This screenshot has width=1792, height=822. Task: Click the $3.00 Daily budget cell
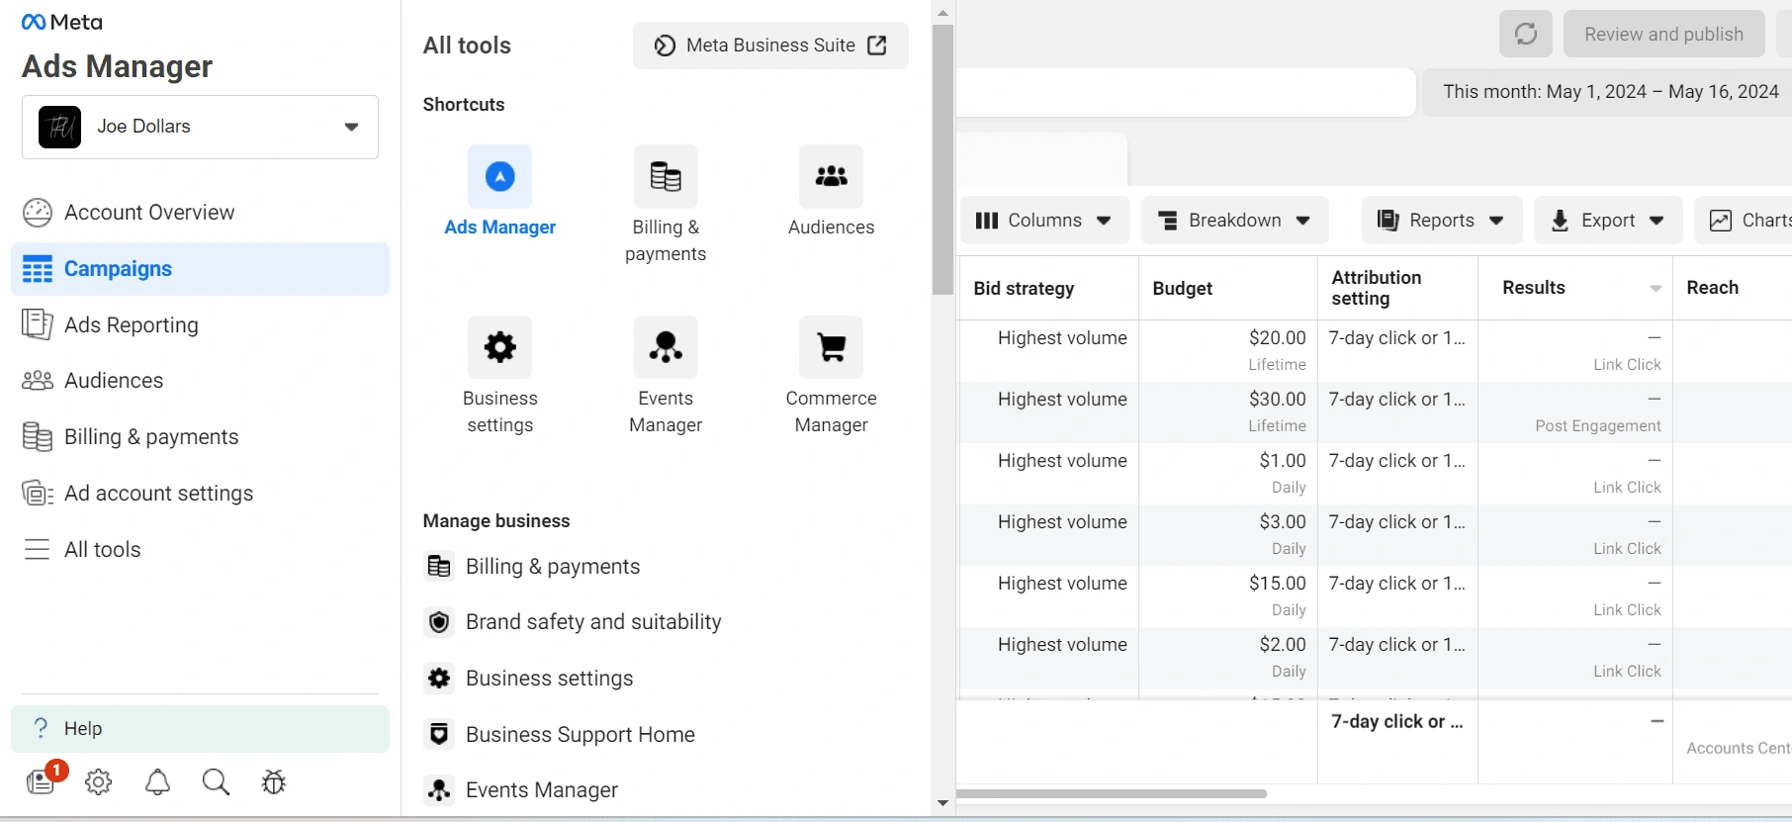point(1227,535)
